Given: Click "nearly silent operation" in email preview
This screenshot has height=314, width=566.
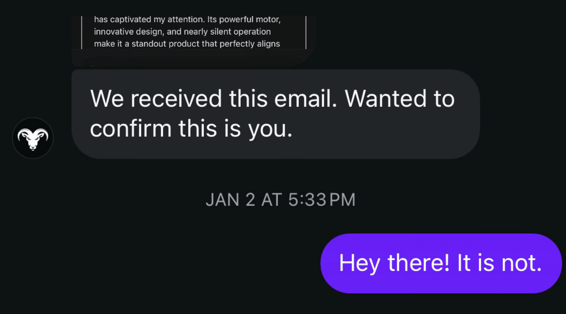Looking at the screenshot, I should 227,32.
